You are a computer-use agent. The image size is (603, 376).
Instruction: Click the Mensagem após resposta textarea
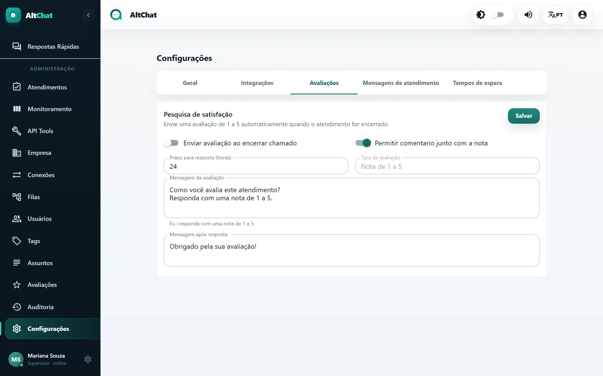352,250
